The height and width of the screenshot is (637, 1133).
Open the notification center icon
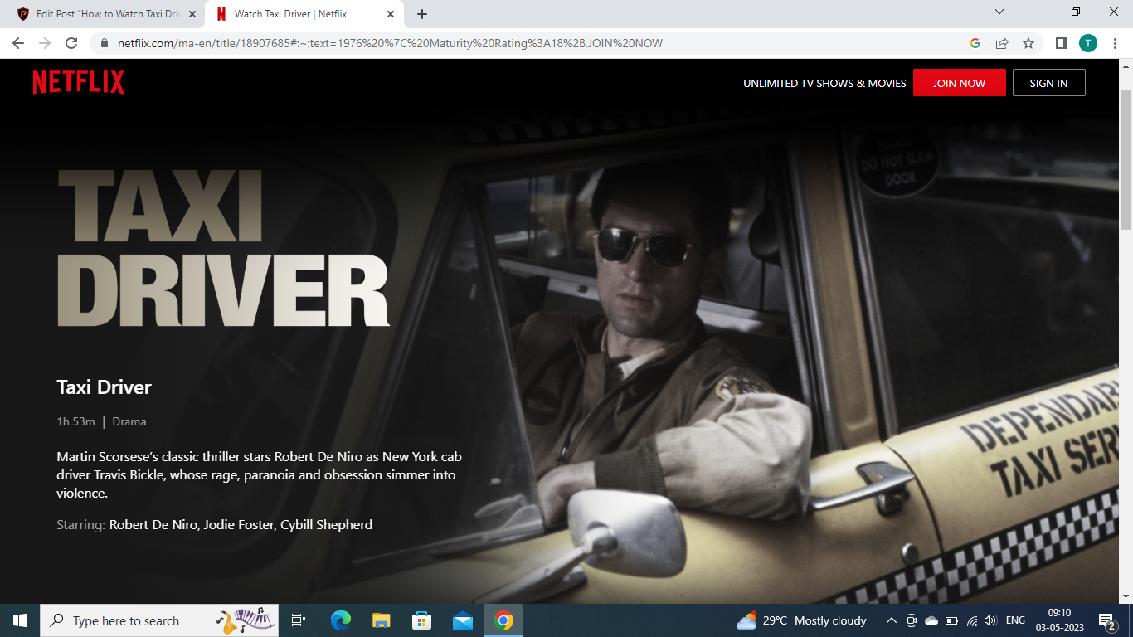pyautogui.click(x=1108, y=620)
